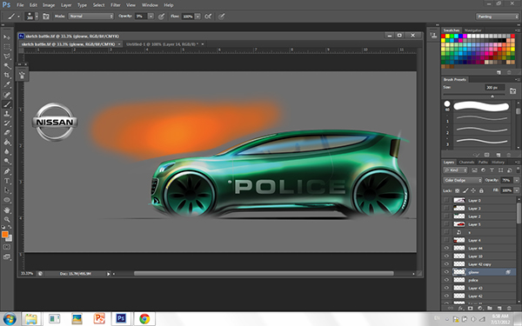Select the Zoom tool
This screenshot has height=326, width=522.
(7, 220)
